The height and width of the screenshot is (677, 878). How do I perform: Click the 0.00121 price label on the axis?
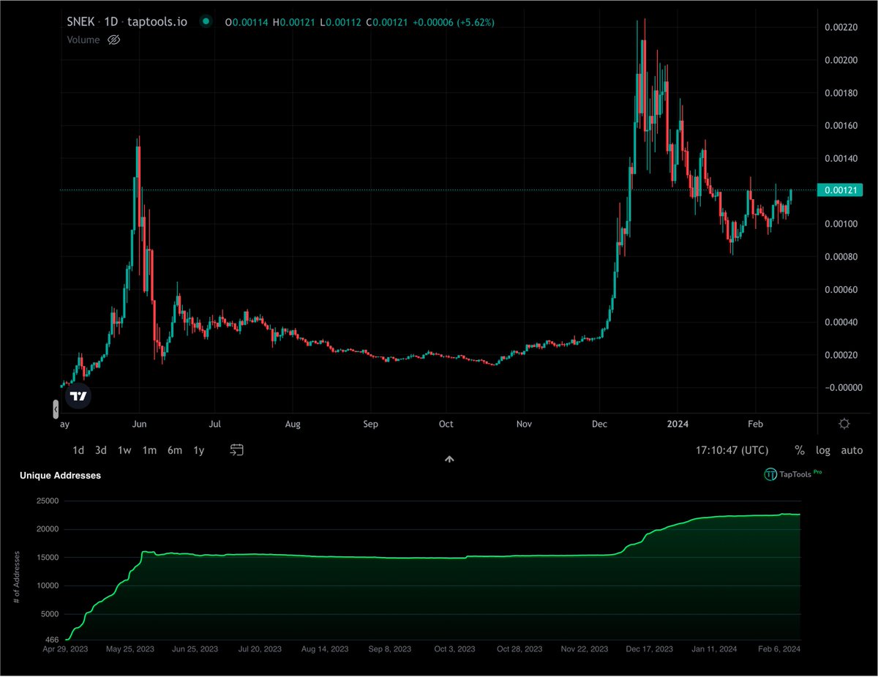click(838, 189)
